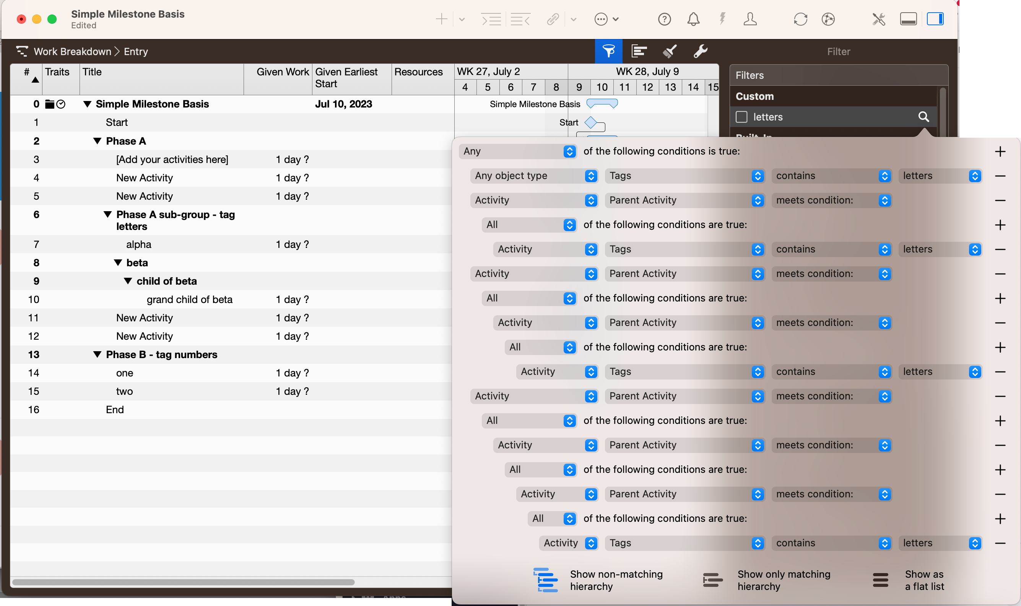Click the Resources column header
The image size is (1021, 606).
coord(423,79)
